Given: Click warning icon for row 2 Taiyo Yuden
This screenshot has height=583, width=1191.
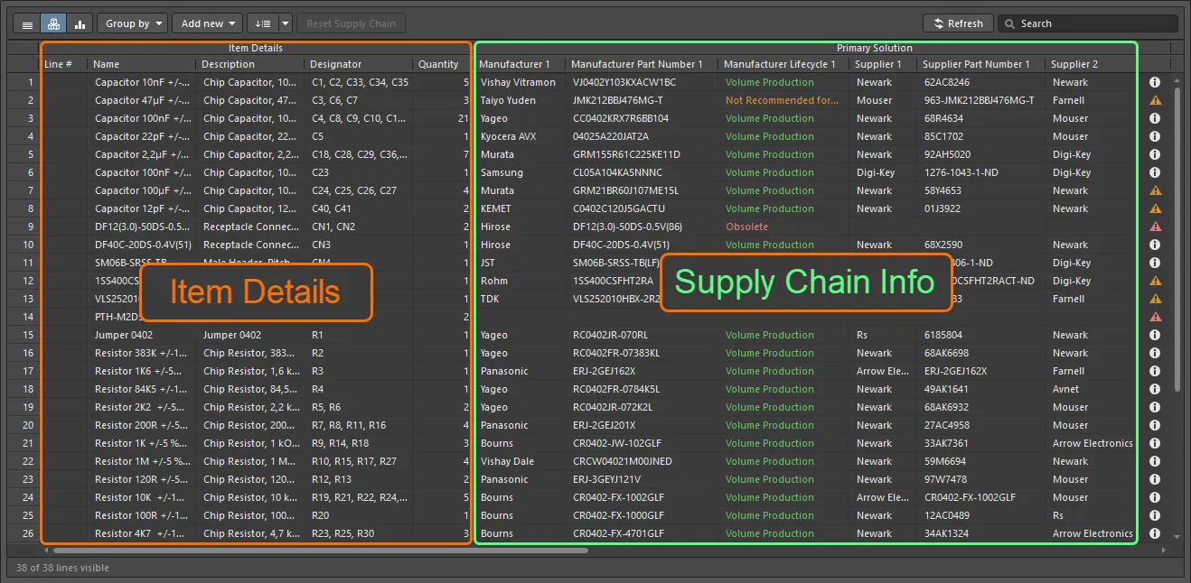Looking at the screenshot, I should click(x=1155, y=100).
